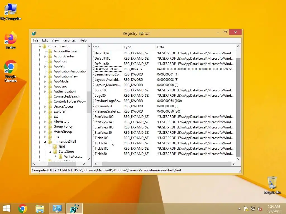
Task: Select the DesktopTileCac... value
Action: [108, 69]
